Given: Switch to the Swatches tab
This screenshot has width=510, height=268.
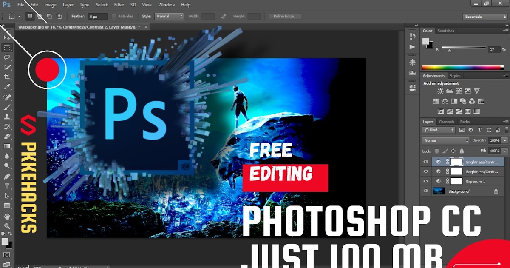Looking at the screenshot, I should pos(446,31).
